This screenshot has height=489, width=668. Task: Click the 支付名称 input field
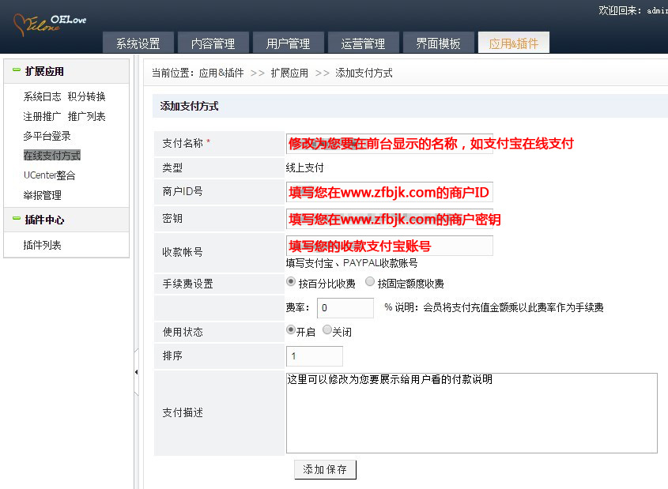(x=390, y=144)
